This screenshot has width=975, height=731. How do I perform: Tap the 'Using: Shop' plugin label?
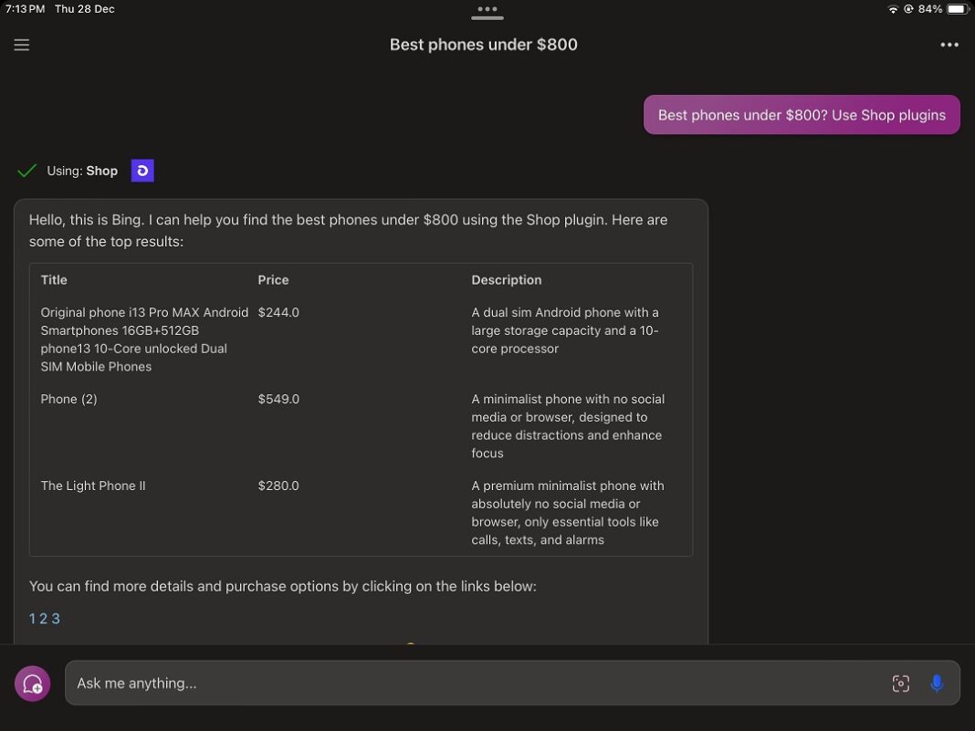(82, 171)
